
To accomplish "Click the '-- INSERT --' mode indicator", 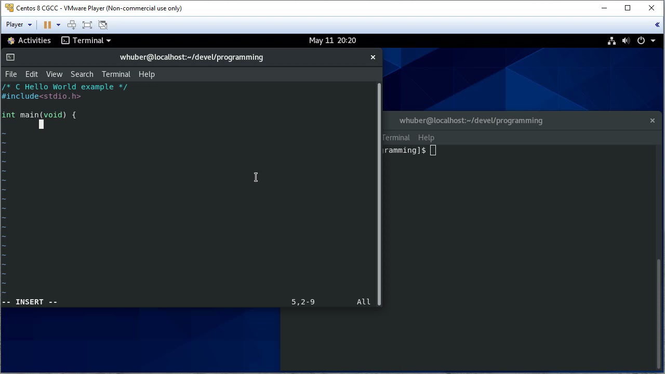I will point(30,302).
